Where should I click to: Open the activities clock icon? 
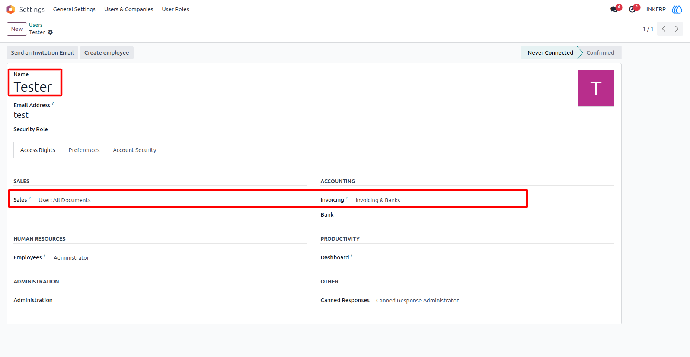click(x=632, y=9)
